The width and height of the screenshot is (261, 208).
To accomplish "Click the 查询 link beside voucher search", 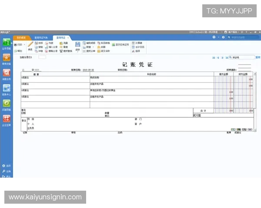I will tap(258, 57).
